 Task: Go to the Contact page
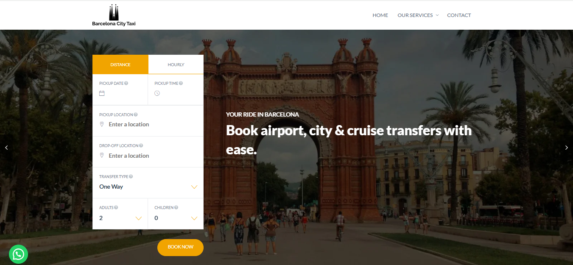(x=459, y=15)
